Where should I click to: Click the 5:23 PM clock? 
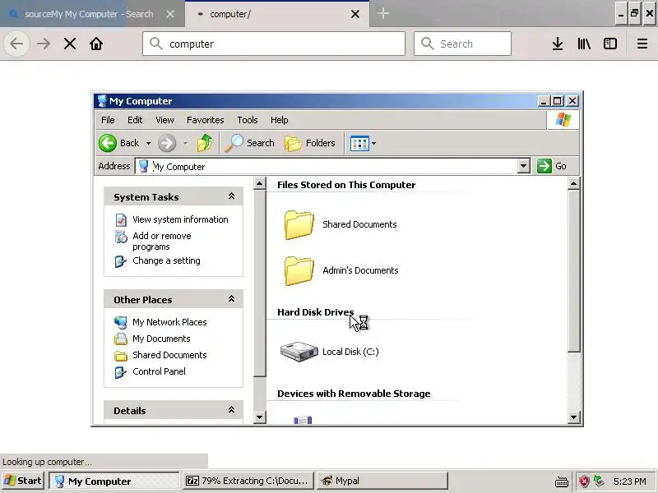629,481
